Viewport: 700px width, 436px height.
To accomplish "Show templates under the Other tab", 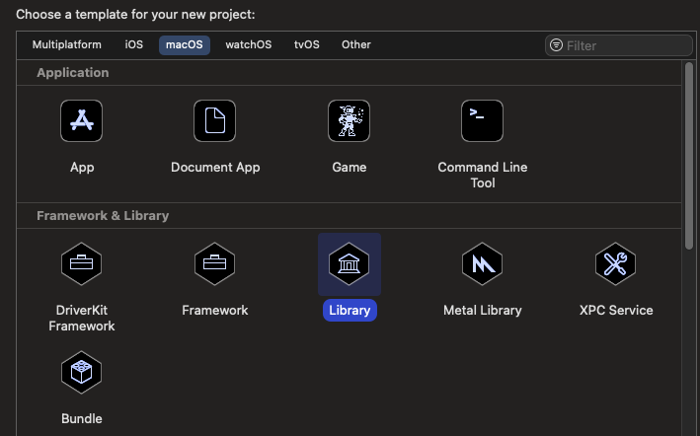I will (356, 44).
